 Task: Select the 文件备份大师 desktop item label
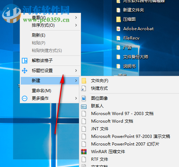[x=136, y=57]
